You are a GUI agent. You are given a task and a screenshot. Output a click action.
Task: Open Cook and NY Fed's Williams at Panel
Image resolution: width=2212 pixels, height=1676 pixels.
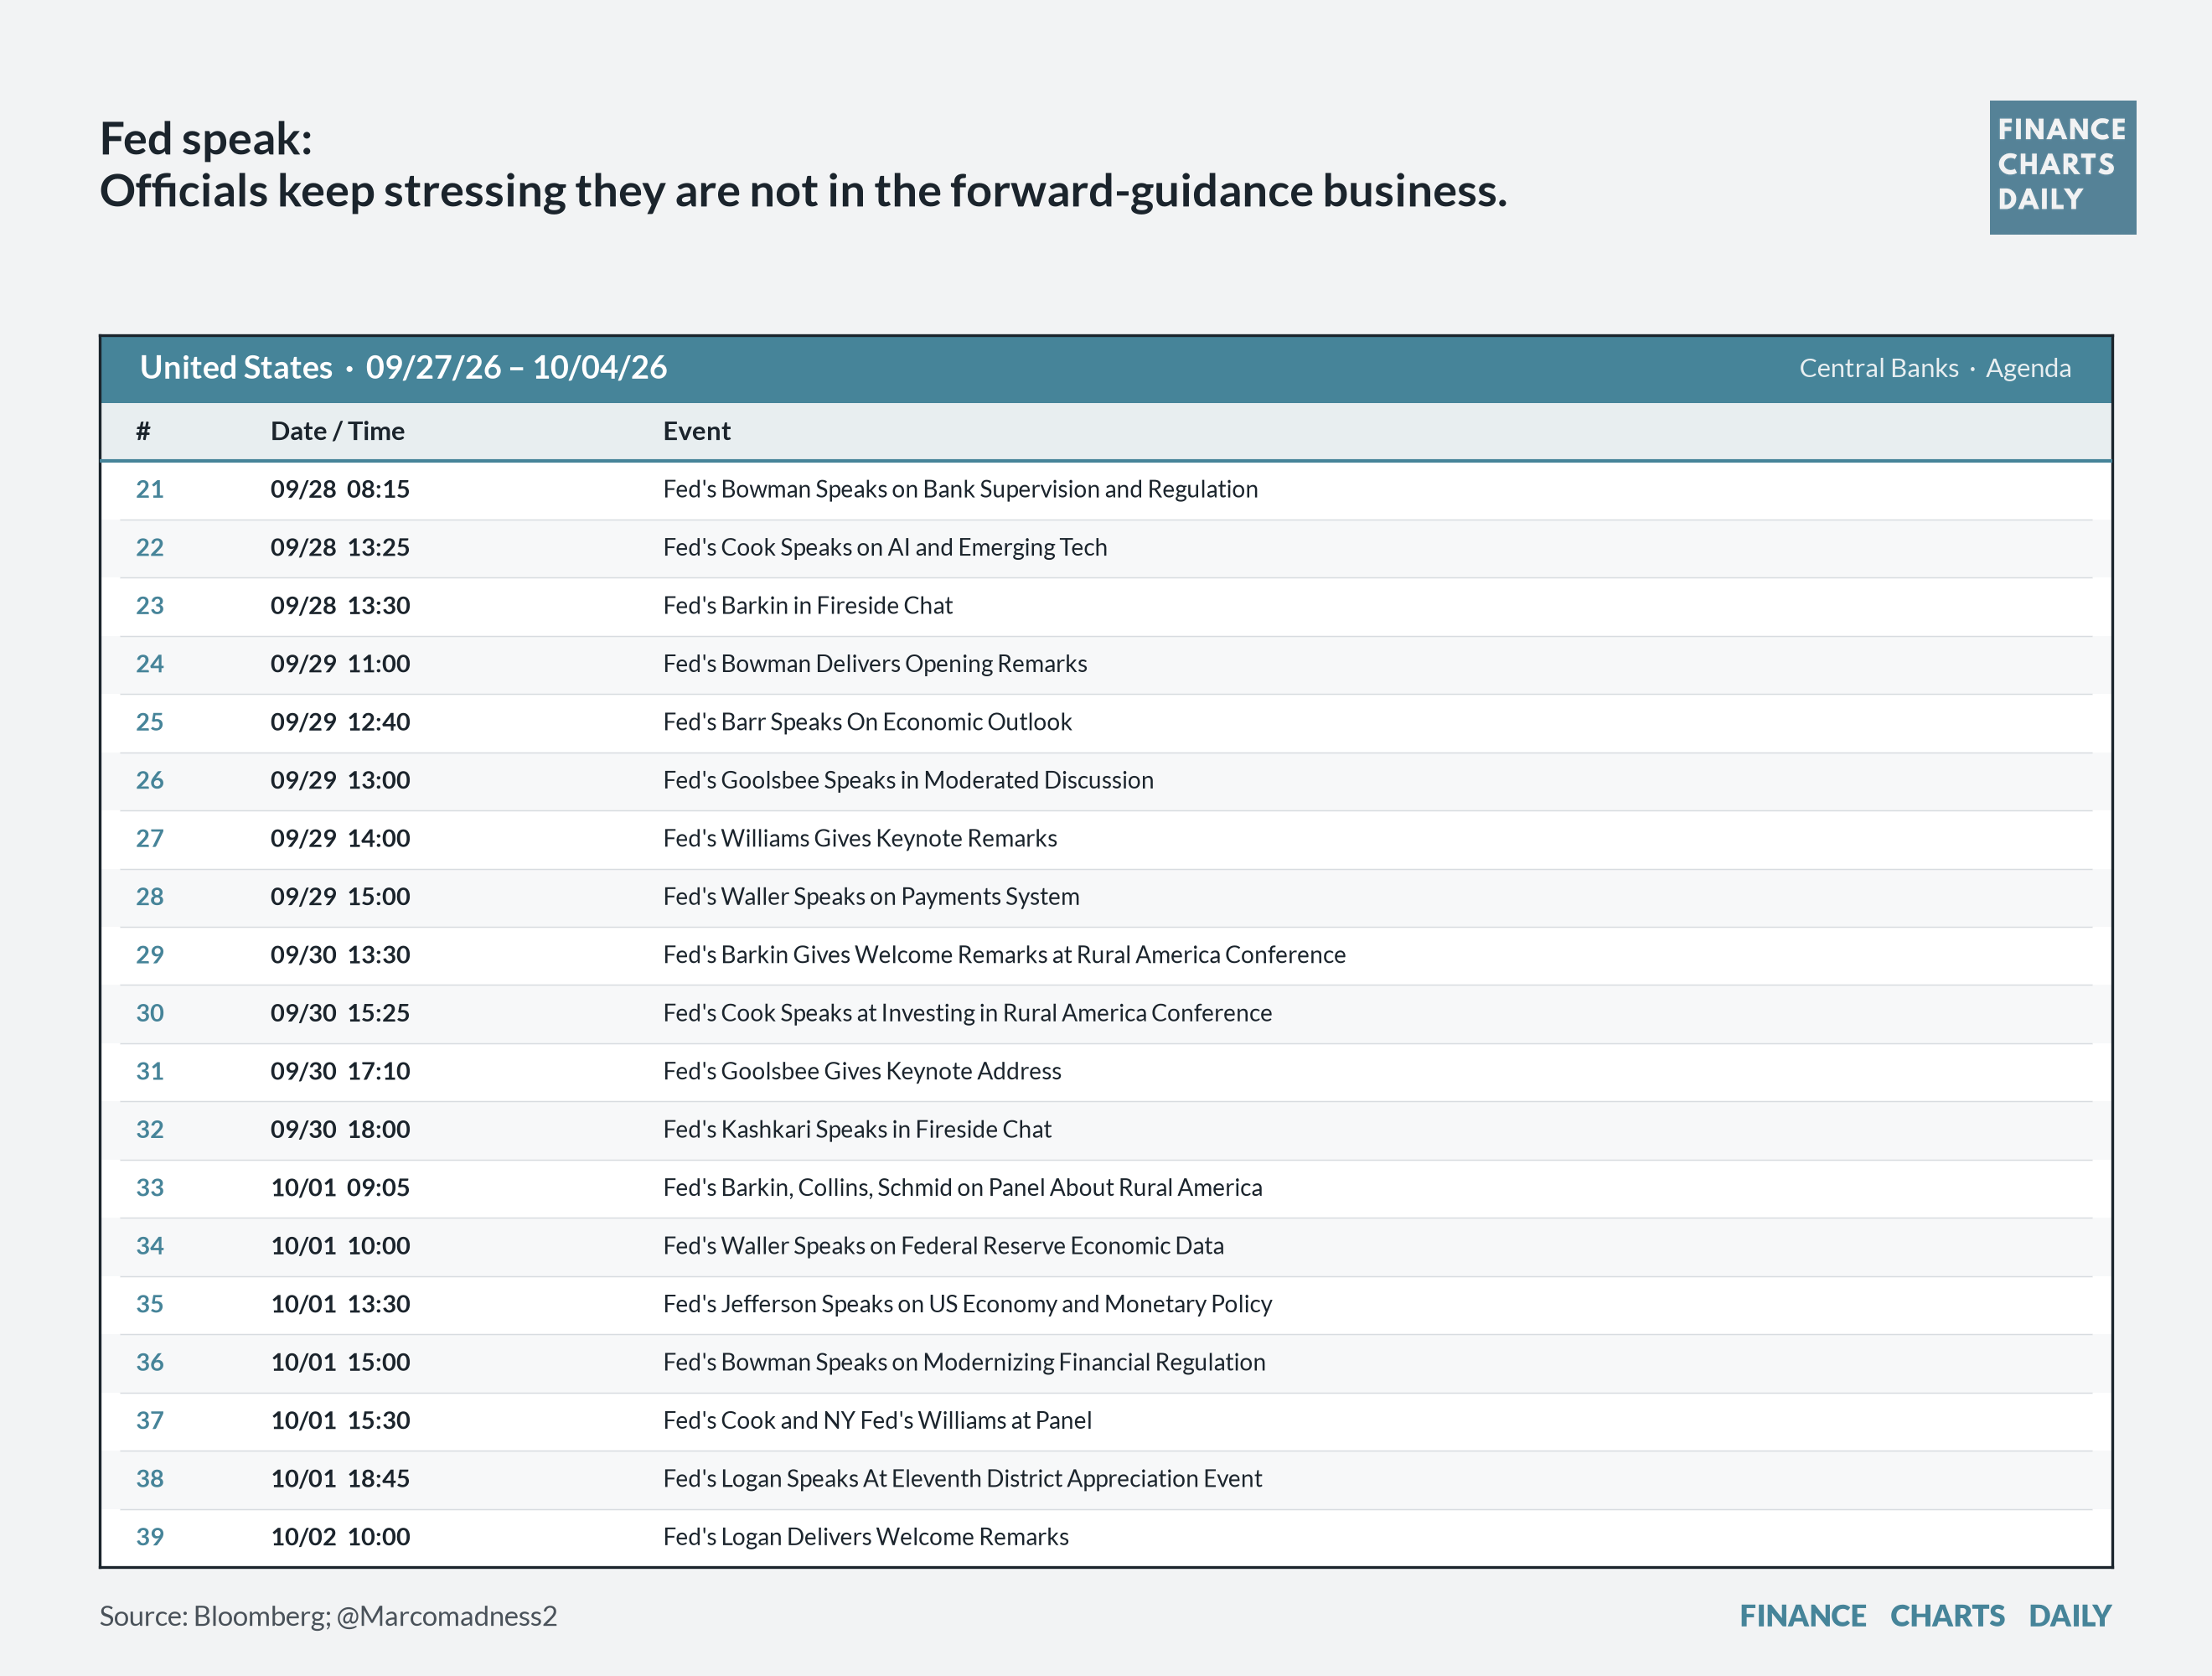click(877, 1420)
